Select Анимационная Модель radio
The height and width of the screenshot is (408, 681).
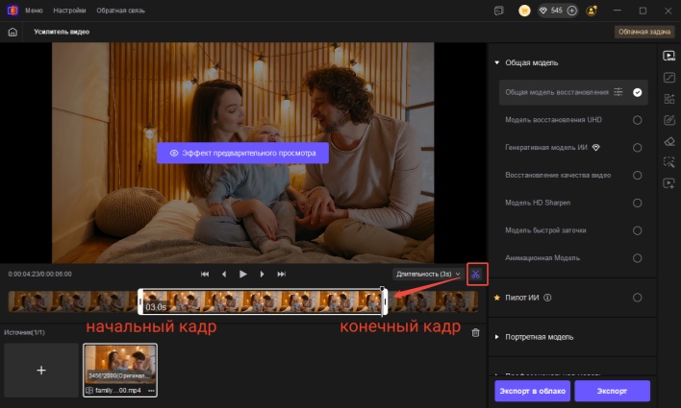(637, 258)
